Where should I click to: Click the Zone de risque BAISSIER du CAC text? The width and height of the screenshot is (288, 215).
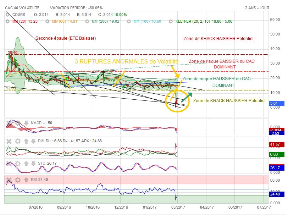point(222,61)
